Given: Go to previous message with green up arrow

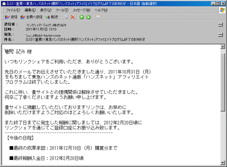Looking at the screenshot, I should coord(82,17).
